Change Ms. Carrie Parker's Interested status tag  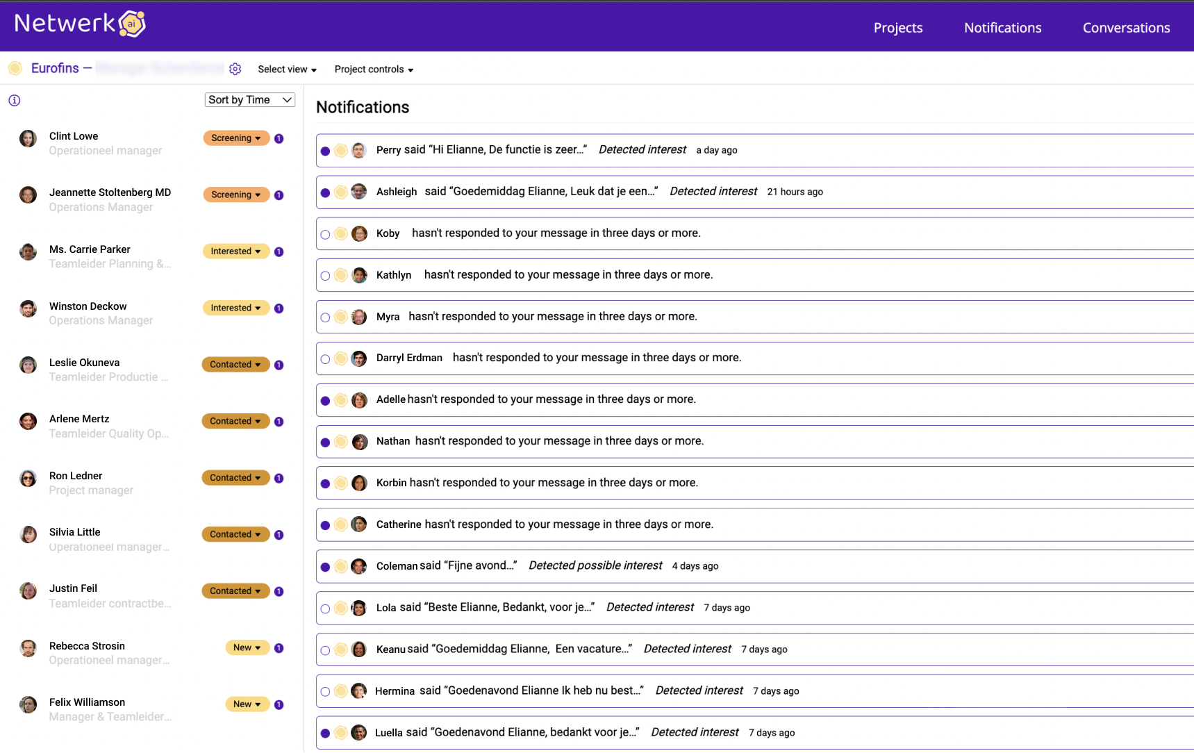click(x=236, y=251)
